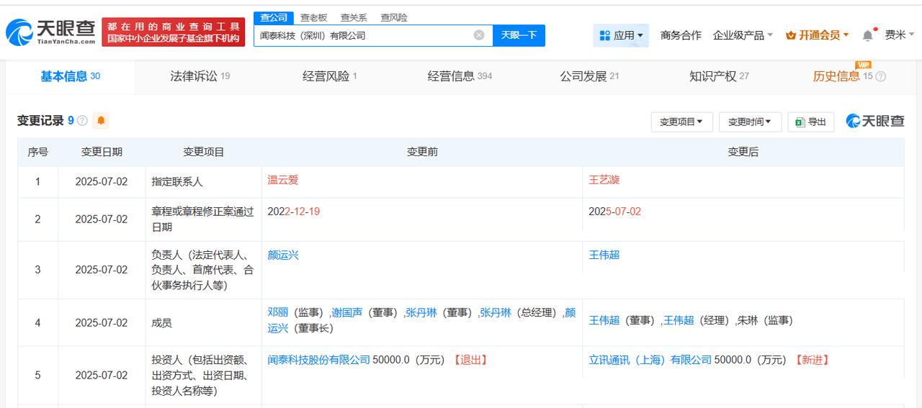
Task: Open 闻泰科技股份有限公司 investor link
Action: point(319,360)
